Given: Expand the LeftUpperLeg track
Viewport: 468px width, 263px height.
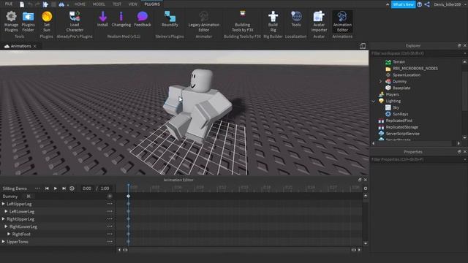Looking at the screenshot, I should tap(3, 204).
